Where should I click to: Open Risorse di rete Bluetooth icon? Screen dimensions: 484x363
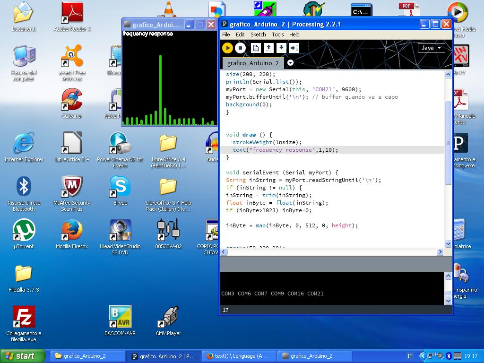pos(24,193)
